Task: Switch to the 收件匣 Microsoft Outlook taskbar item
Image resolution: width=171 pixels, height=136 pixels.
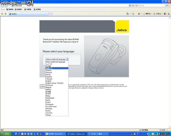Action: pos(56,134)
